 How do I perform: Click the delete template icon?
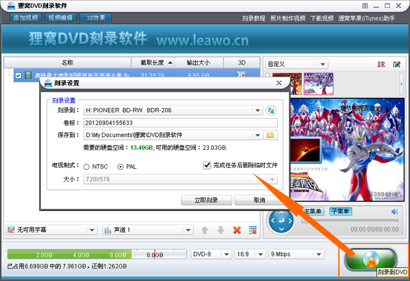click(381, 65)
